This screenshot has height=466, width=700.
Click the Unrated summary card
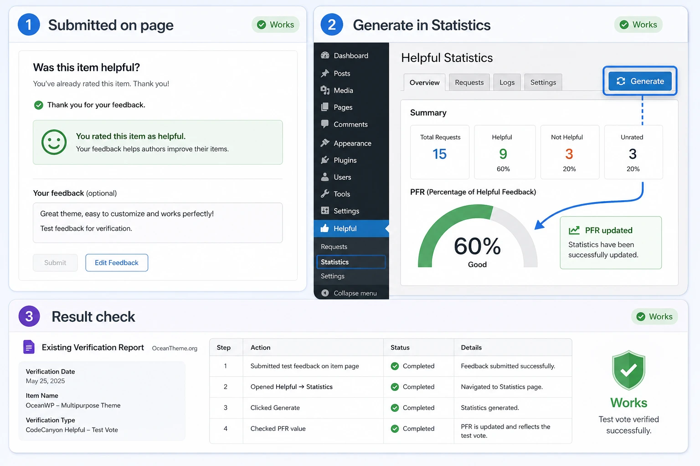[633, 152]
